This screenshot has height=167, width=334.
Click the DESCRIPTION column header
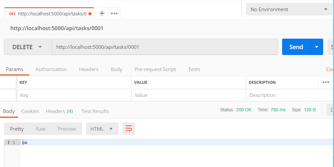[x=262, y=83]
